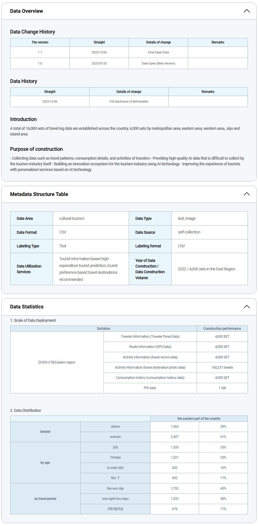Click the Metadata Structure Table heading
Viewport: 258px width, 526px height.
(x=39, y=194)
